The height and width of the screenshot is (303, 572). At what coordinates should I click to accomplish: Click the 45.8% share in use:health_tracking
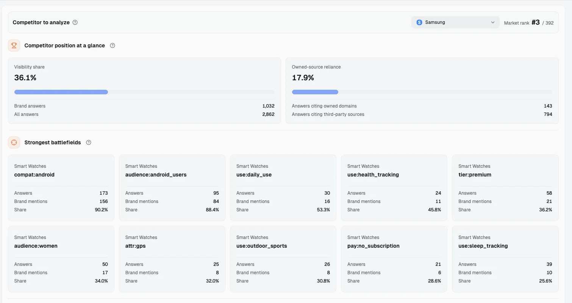pyautogui.click(x=434, y=210)
